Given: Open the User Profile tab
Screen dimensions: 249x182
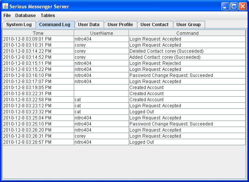Looking at the screenshot, I should tap(120, 25).
